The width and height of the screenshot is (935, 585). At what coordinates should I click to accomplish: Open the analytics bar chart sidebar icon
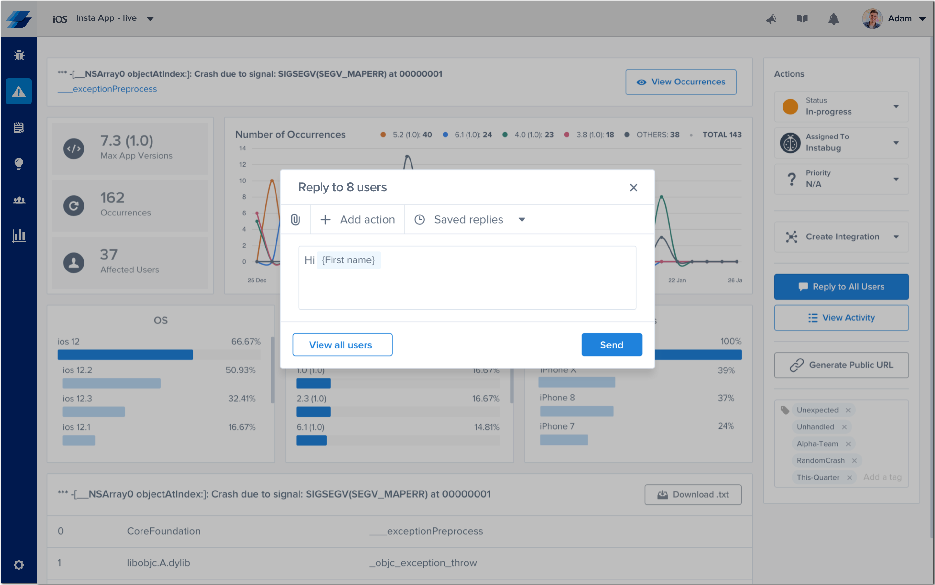(18, 235)
